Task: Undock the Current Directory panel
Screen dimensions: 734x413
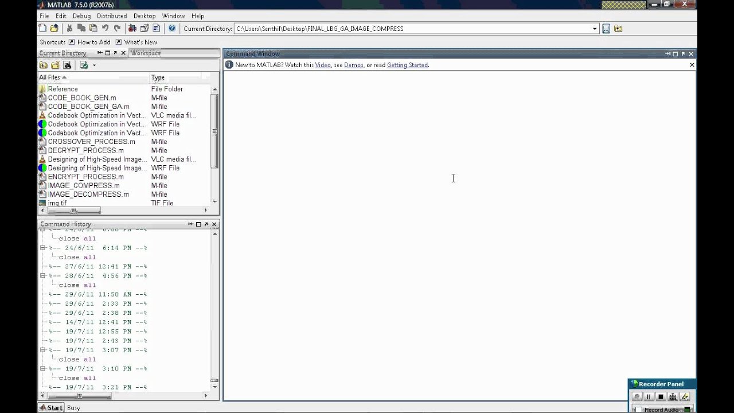Action: coord(115,53)
